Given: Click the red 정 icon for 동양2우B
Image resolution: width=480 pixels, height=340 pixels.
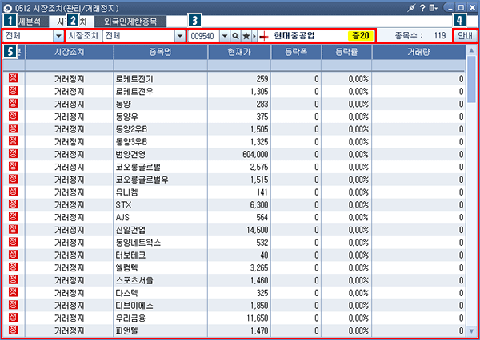Looking at the screenshot, I should [x=13, y=128].
